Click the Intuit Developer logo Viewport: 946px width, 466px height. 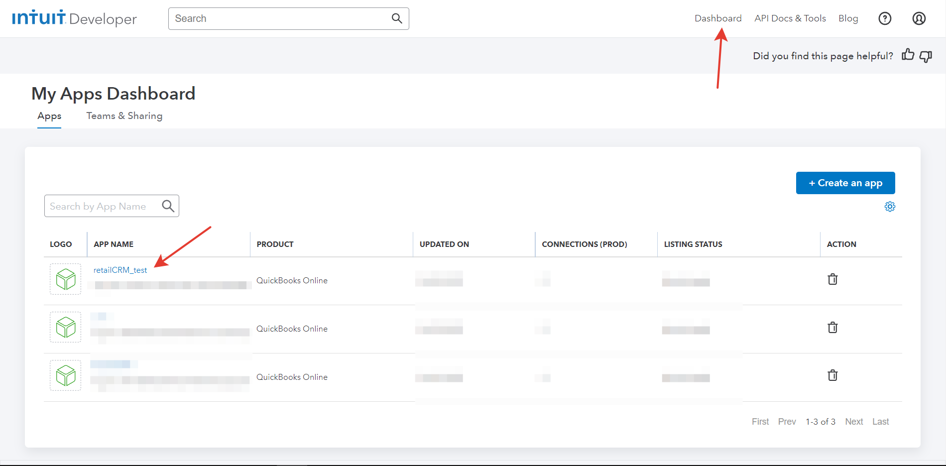click(x=75, y=18)
